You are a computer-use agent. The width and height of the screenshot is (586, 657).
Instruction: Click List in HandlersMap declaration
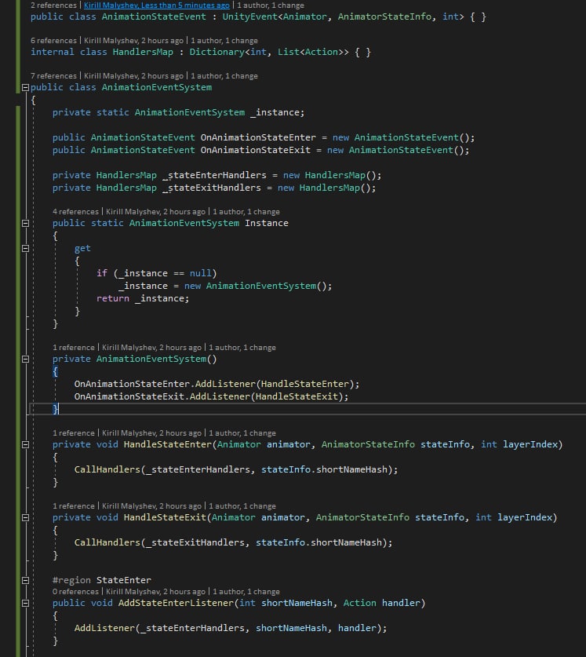pos(289,52)
